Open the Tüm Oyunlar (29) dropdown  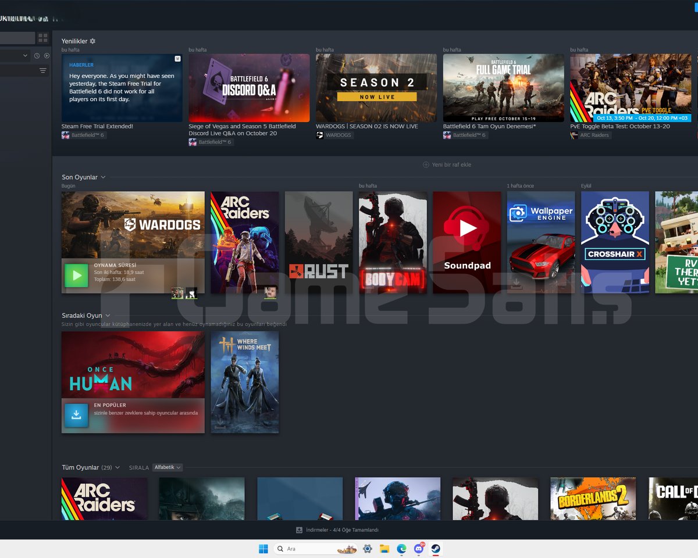pyautogui.click(x=117, y=467)
